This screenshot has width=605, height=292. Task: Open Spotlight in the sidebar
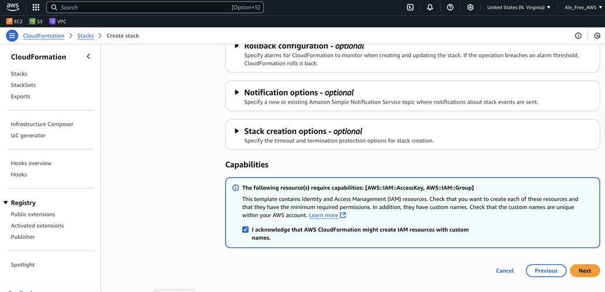(22, 265)
